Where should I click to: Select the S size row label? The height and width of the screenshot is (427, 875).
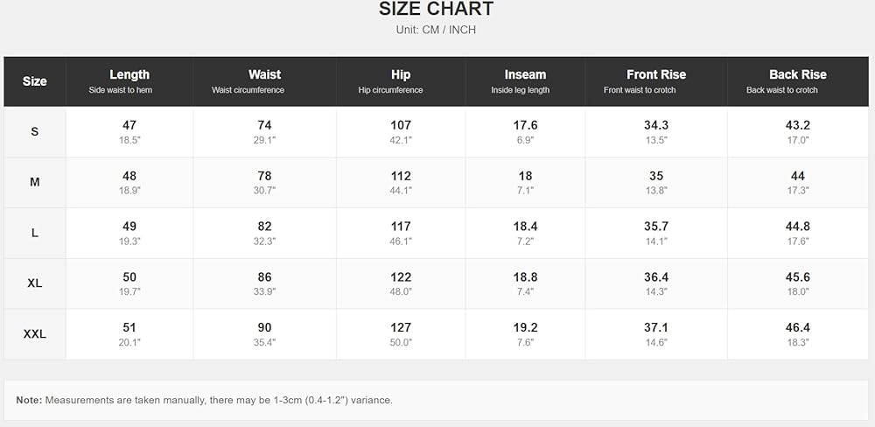pos(35,132)
